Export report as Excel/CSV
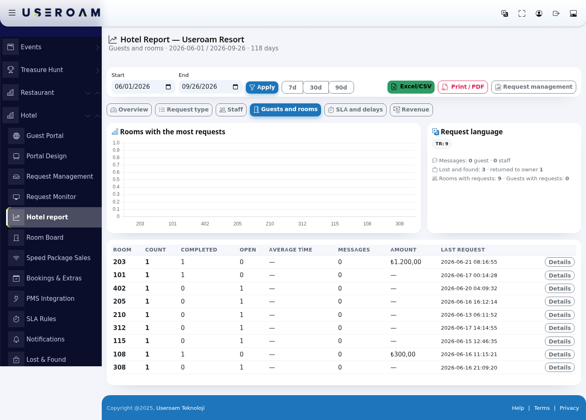 click(x=411, y=87)
